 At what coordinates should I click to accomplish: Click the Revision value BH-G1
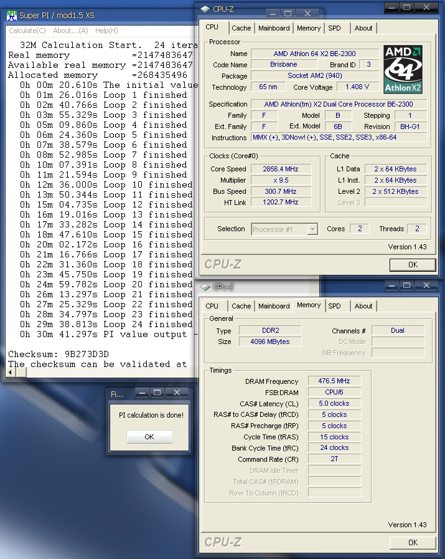(410, 127)
